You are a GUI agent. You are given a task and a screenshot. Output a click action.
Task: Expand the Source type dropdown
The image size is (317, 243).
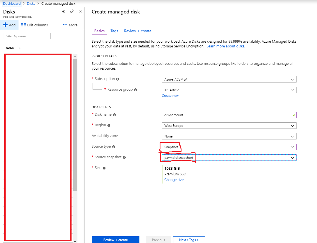coord(229,147)
